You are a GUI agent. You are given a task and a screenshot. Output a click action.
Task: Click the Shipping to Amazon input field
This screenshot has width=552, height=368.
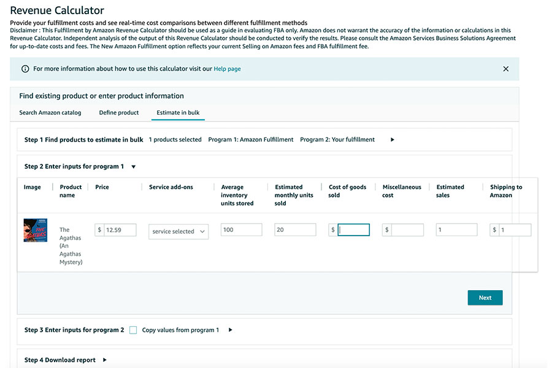coord(515,230)
